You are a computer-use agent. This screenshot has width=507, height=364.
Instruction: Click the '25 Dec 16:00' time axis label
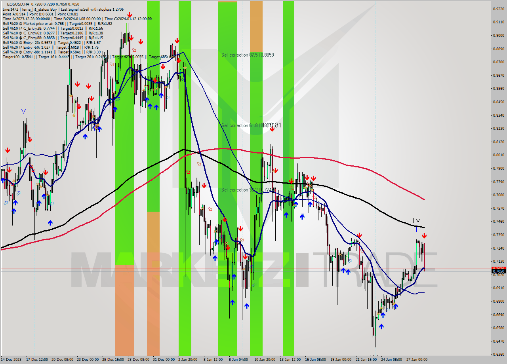pos(113,360)
